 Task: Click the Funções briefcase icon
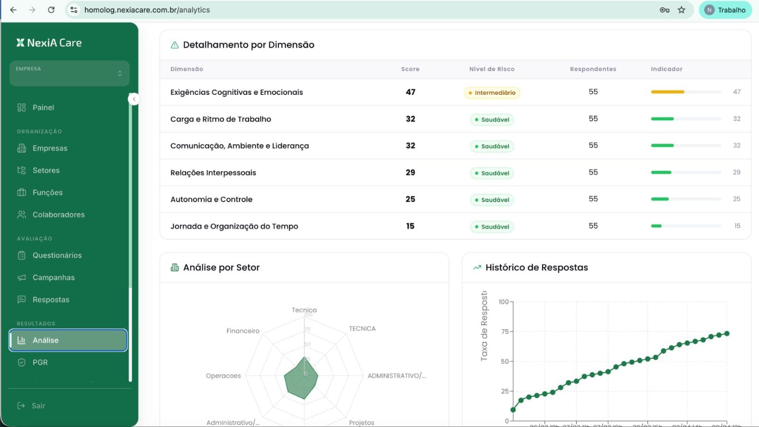pos(21,192)
